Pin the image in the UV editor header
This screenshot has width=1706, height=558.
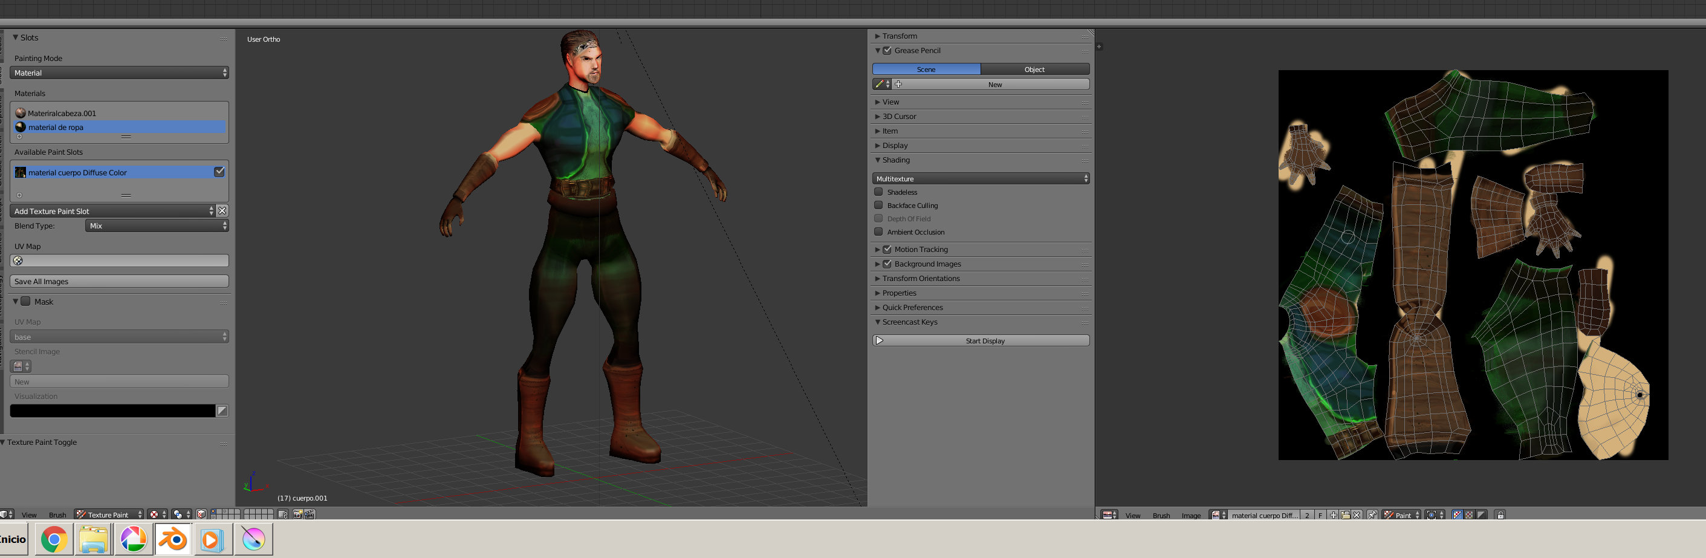(x=1372, y=515)
